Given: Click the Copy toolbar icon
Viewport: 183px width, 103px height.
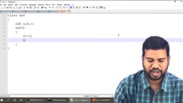Looking at the screenshot, I should click(x=27, y=8).
